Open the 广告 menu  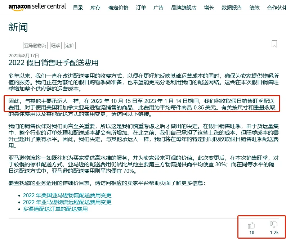[158, 8]
